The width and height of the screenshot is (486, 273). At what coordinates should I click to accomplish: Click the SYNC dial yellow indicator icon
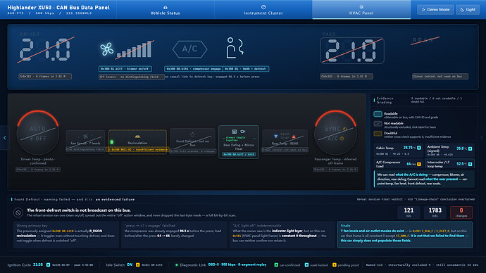coord(344,129)
